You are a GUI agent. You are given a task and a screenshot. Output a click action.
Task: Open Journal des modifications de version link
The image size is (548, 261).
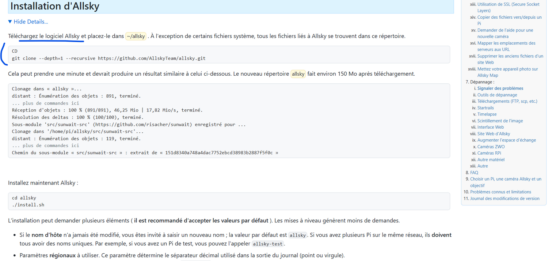tap(505, 198)
